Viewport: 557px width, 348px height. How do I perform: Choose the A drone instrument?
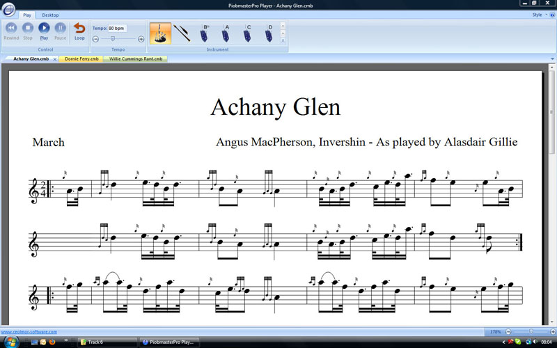pos(226,33)
